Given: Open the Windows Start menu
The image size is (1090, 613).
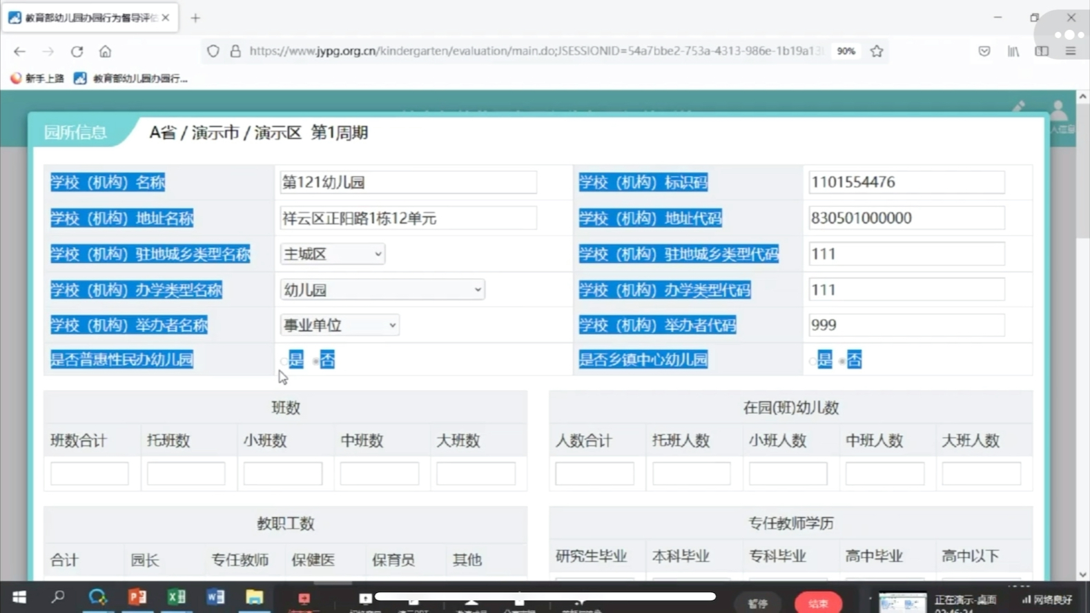Looking at the screenshot, I should tap(19, 597).
